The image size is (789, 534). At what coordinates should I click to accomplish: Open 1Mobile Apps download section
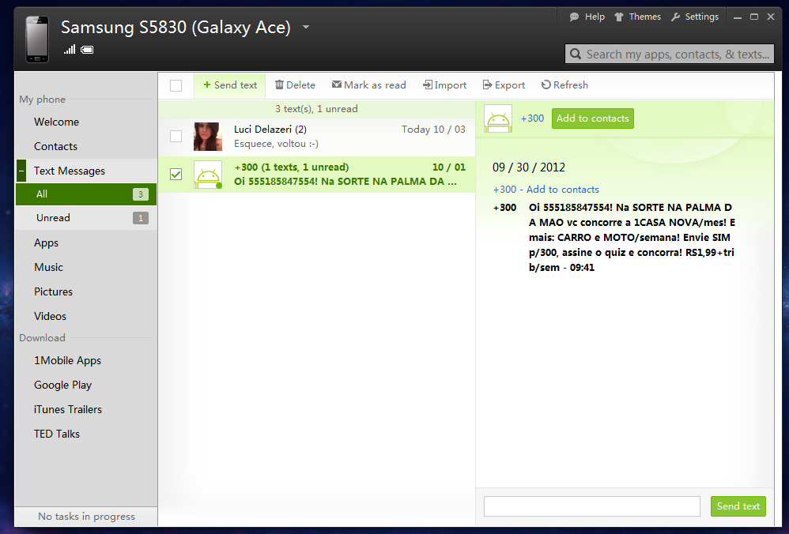(67, 360)
